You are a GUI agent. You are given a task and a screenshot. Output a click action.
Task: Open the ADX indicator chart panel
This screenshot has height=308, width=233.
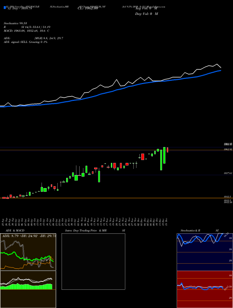[x=28, y=252]
